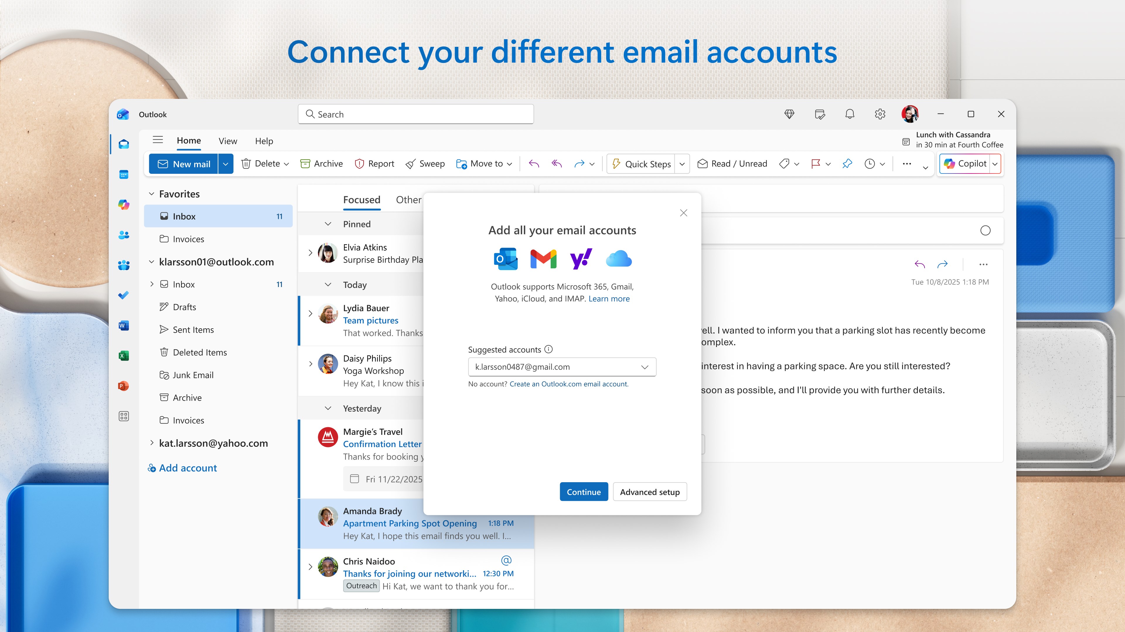Screen dimensions: 1125x632
Task: Click Continue in the accounts dialog
Action: (584, 492)
